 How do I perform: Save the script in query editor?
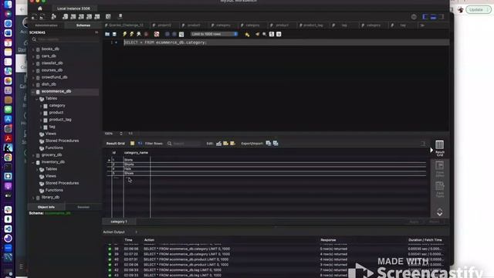114,34
